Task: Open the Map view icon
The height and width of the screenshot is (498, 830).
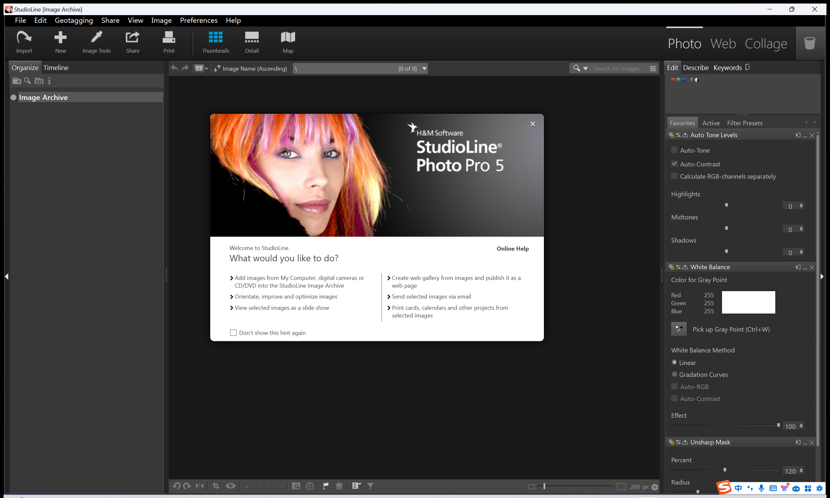Action: point(288,42)
